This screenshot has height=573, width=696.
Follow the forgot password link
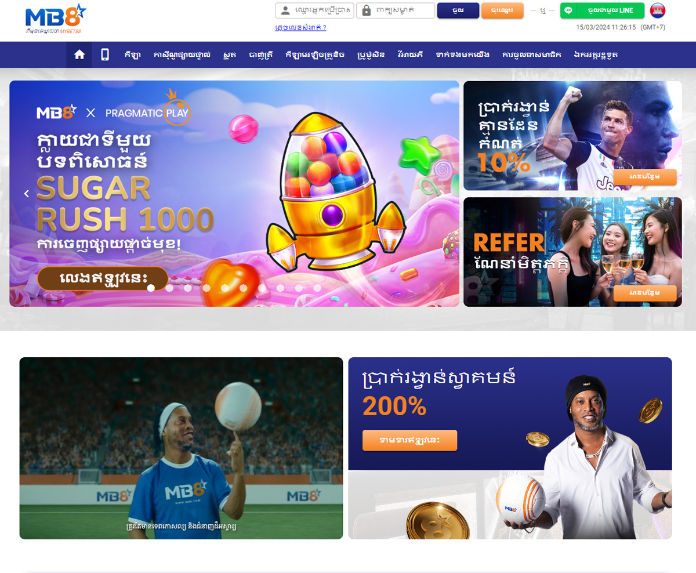click(300, 27)
